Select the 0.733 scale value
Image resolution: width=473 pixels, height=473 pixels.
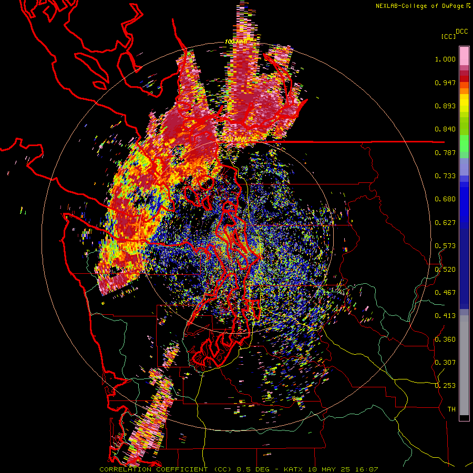(x=445, y=176)
